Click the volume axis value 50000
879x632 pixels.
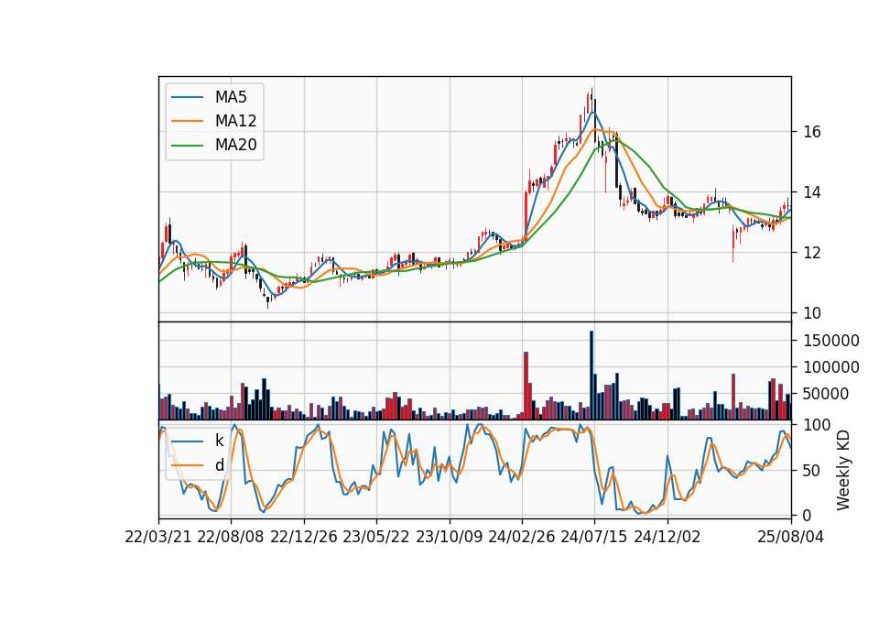(826, 394)
